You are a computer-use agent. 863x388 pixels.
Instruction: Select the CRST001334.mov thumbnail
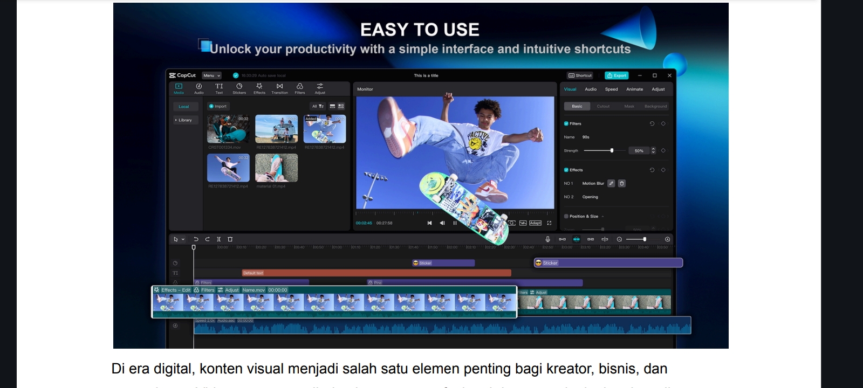[228, 129]
